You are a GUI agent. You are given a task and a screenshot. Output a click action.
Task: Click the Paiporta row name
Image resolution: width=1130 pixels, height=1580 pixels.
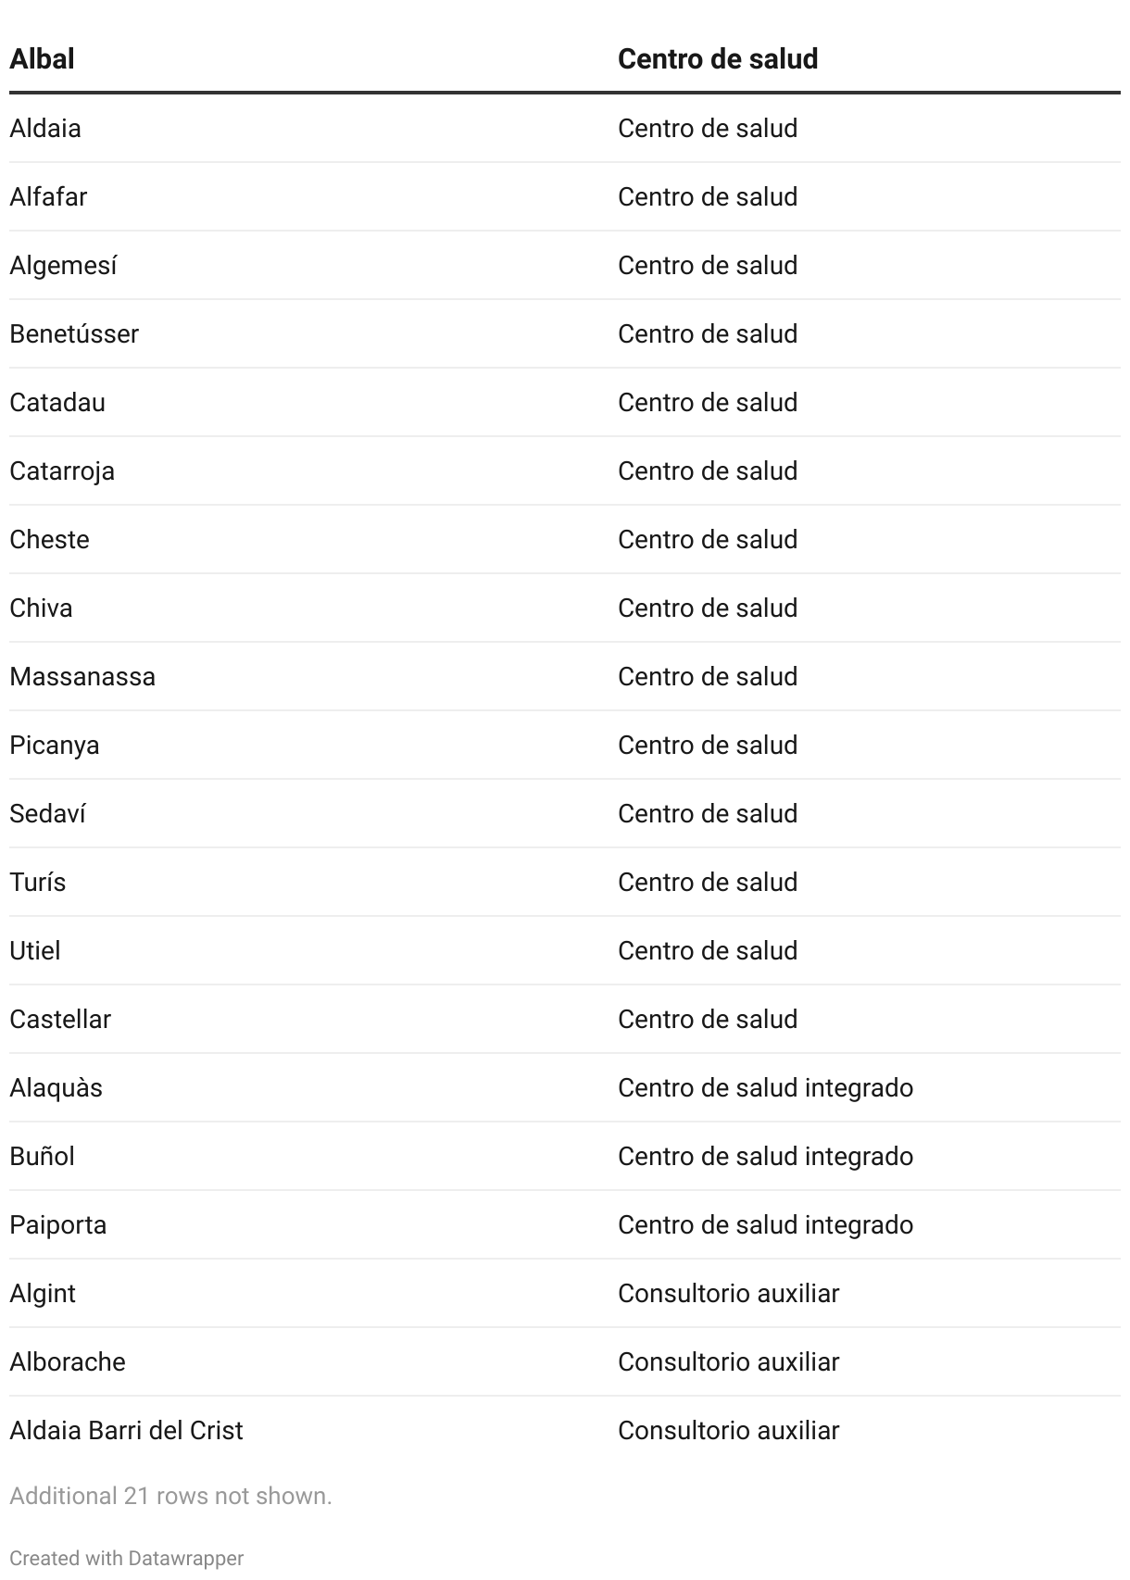tap(58, 1224)
